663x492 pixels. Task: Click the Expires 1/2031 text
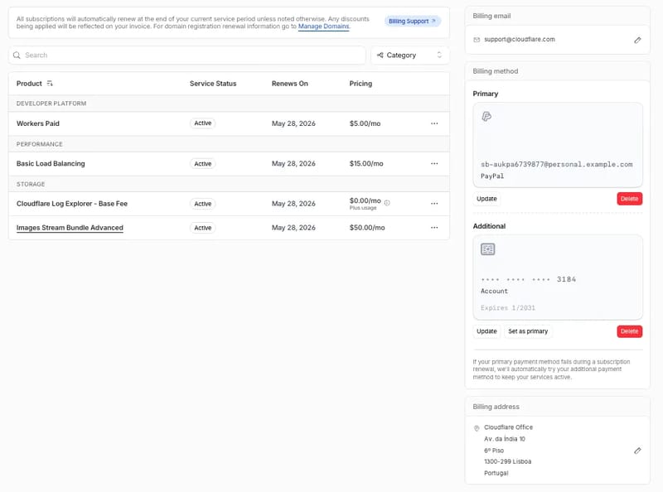[508, 308]
